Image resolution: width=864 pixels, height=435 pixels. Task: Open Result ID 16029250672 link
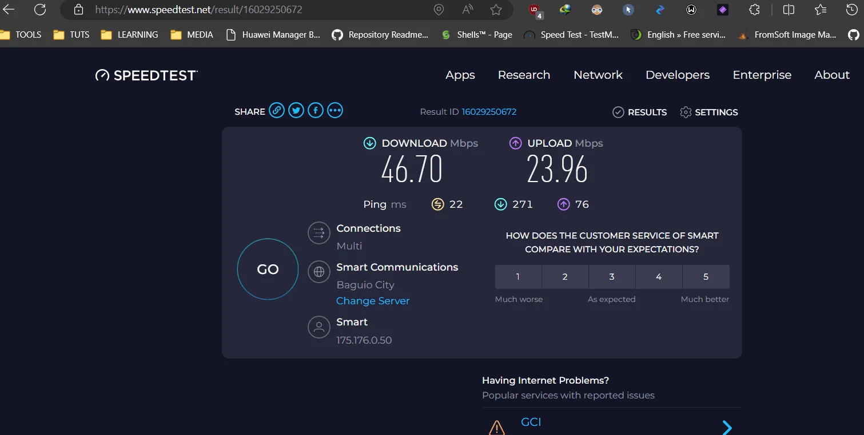tap(489, 112)
